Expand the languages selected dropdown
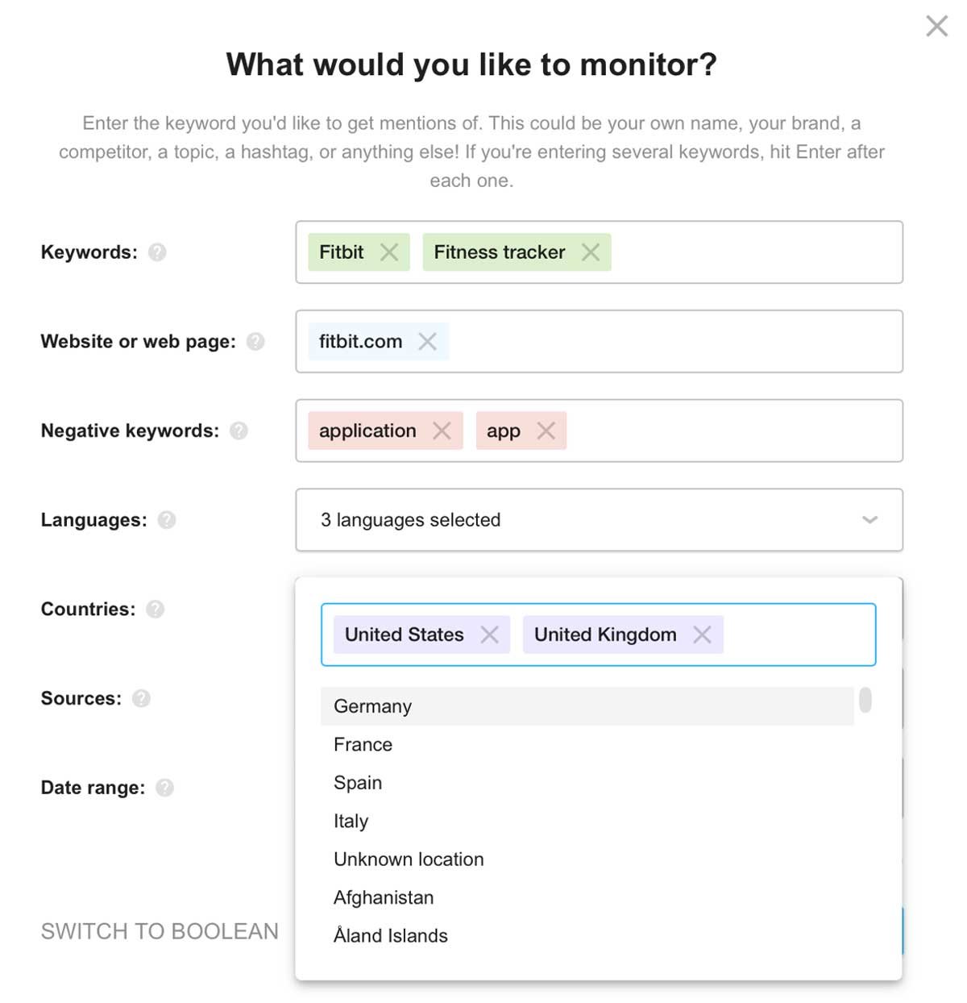Viewport: 967px width, 1003px height. [x=599, y=520]
